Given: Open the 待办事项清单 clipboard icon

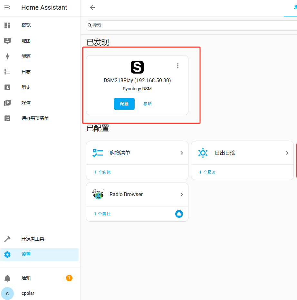Looking at the screenshot, I should point(7,118).
